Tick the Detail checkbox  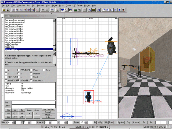pyautogui.click(x=44, y=70)
